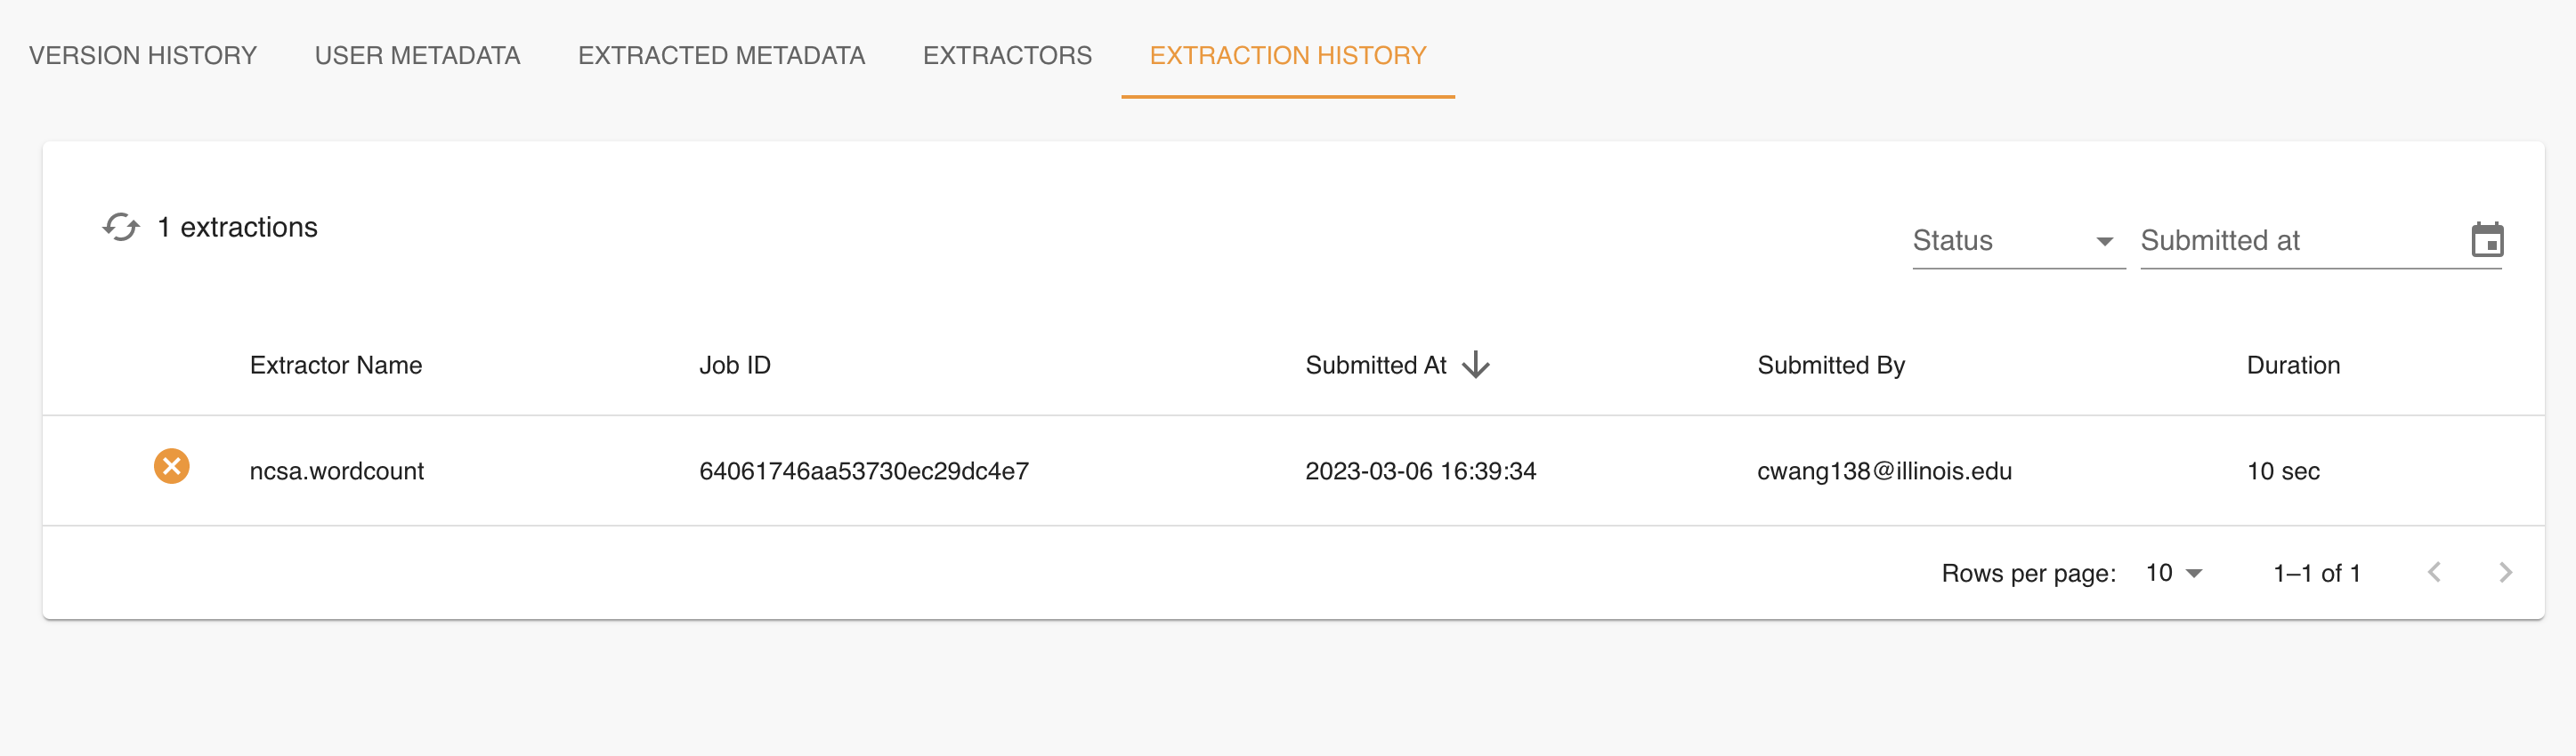2576x756 pixels.
Task: Click the failed status icon for ncsa.wordcount
Action: click(x=171, y=466)
